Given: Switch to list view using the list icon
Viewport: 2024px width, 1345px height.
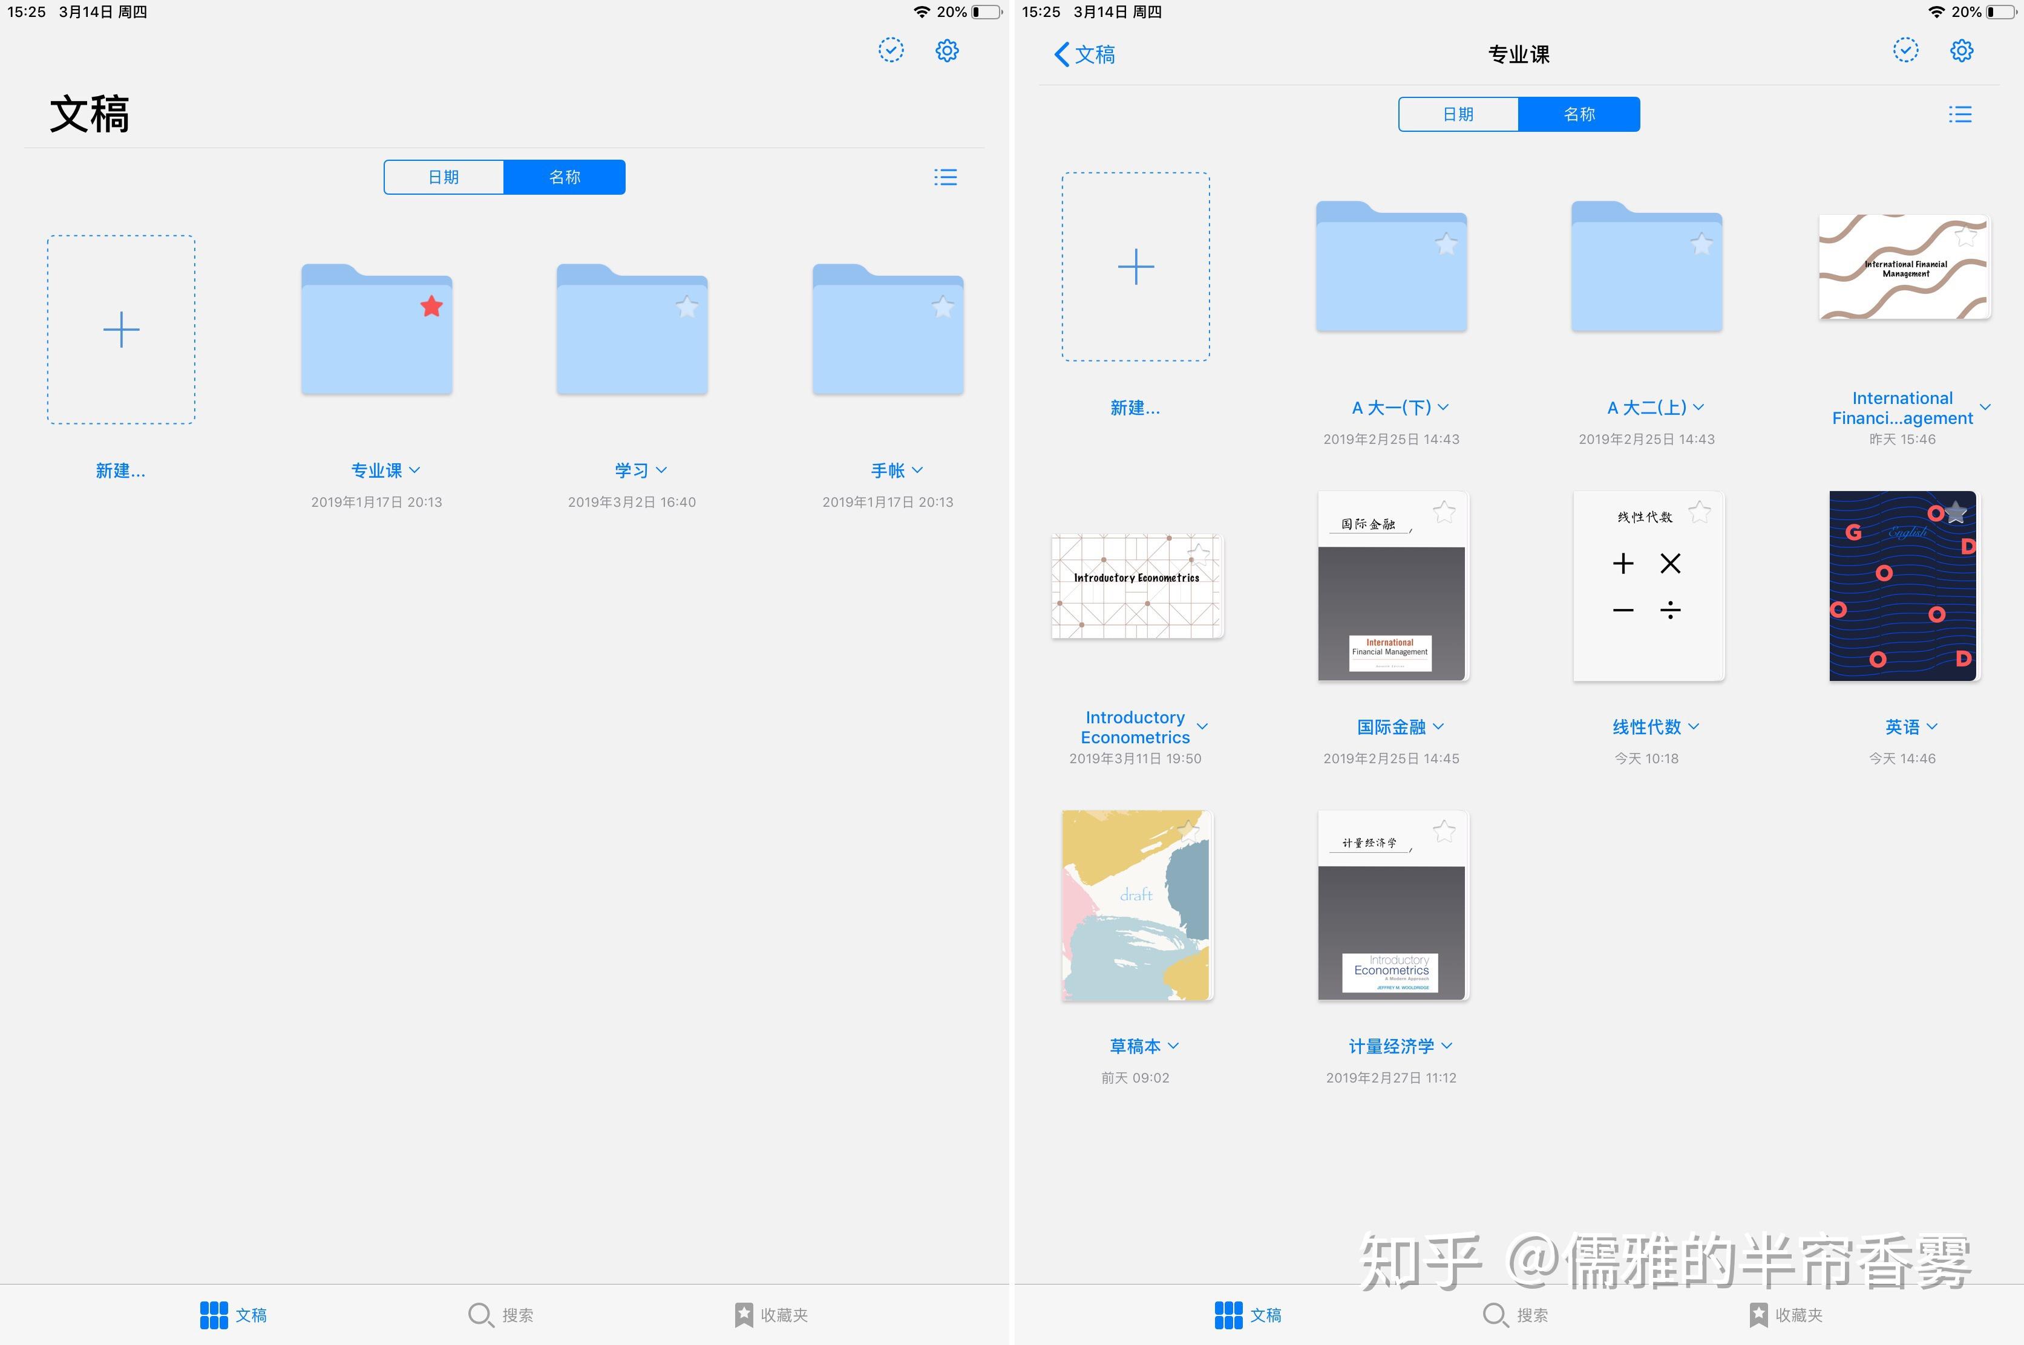Looking at the screenshot, I should coord(1961,113).
